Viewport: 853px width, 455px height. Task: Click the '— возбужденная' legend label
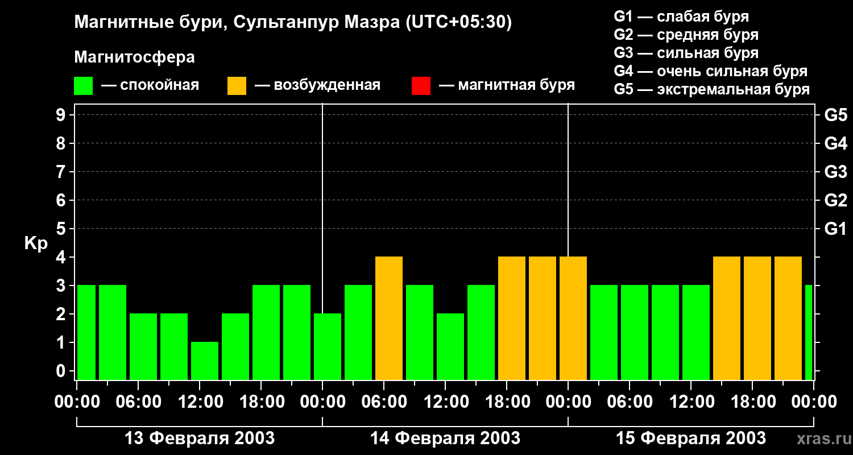(317, 85)
